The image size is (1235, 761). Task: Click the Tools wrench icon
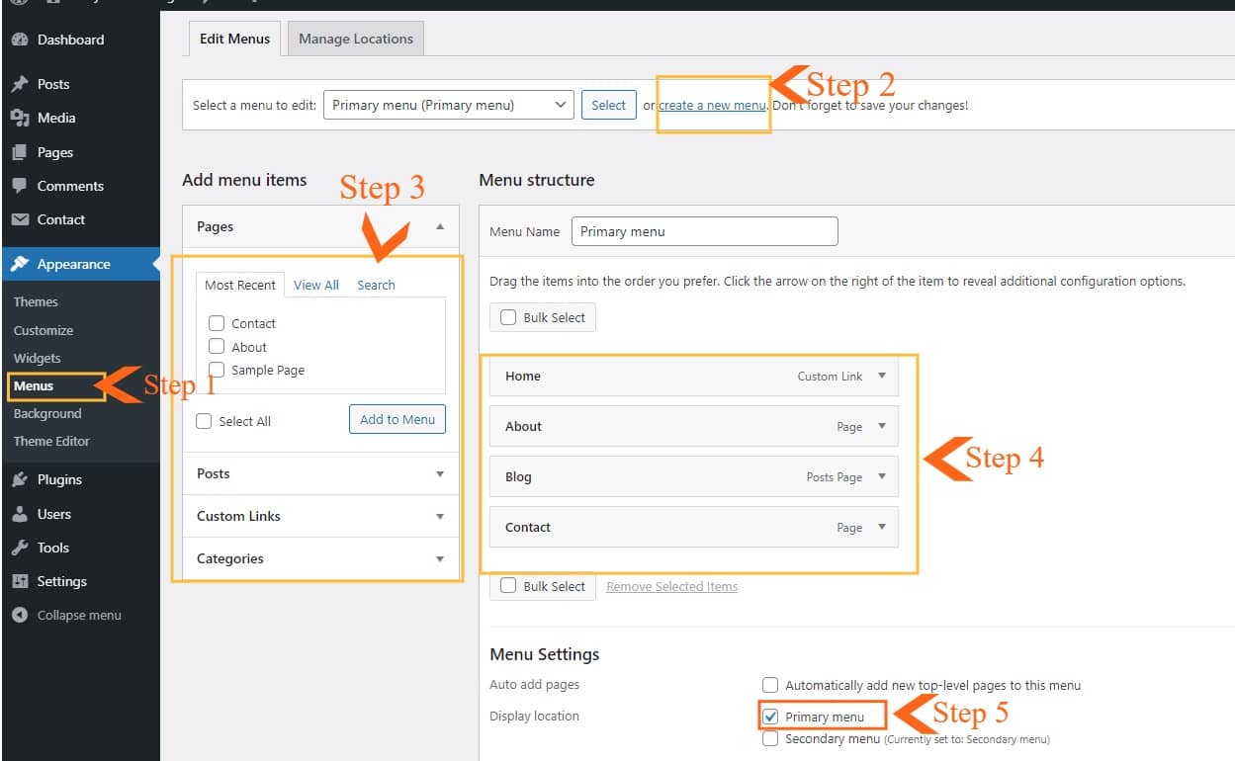(x=20, y=548)
